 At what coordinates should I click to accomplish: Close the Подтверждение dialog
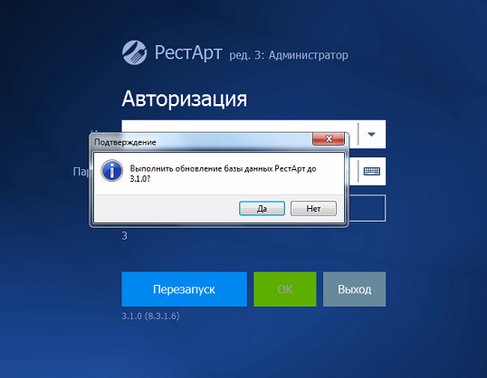tap(329, 138)
